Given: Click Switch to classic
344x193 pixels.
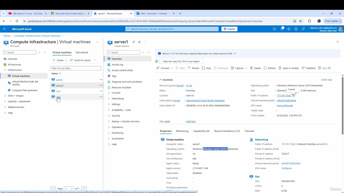Looking at the screenshot, I should (x=80, y=60).
